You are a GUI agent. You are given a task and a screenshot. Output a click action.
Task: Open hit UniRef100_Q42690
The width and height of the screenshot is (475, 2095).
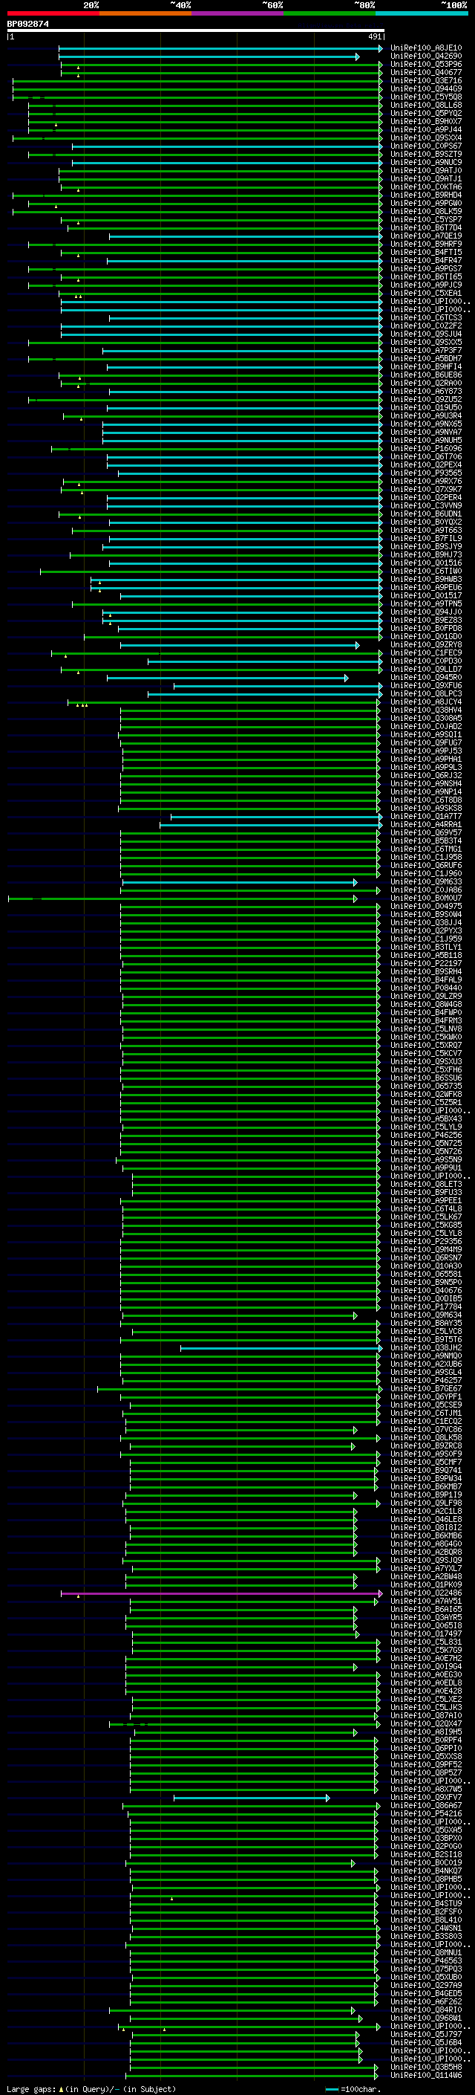(426, 56)
